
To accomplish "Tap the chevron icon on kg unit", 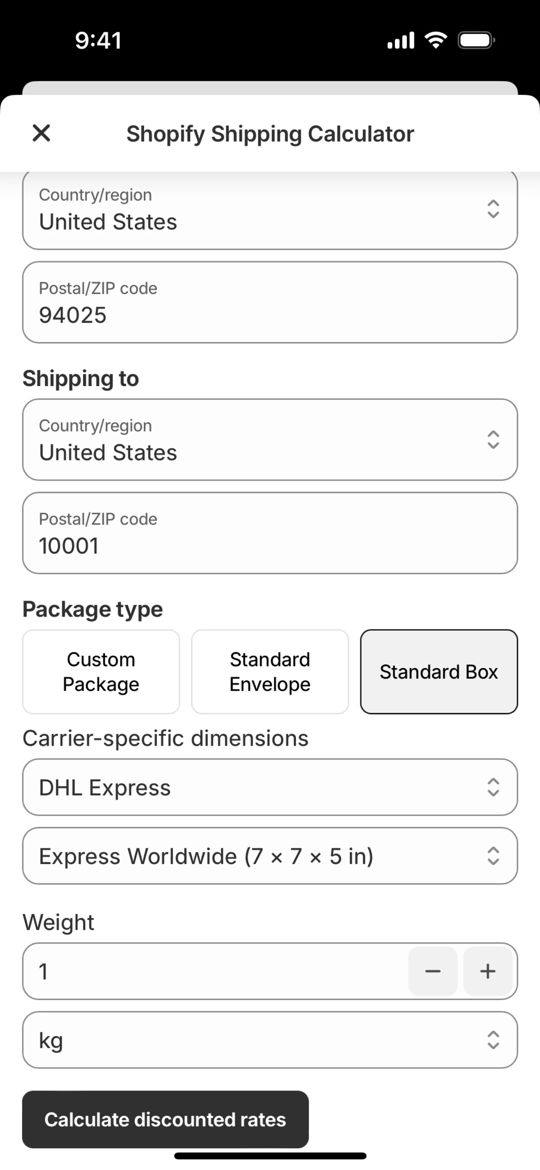I will click(x=493, y=1040).
